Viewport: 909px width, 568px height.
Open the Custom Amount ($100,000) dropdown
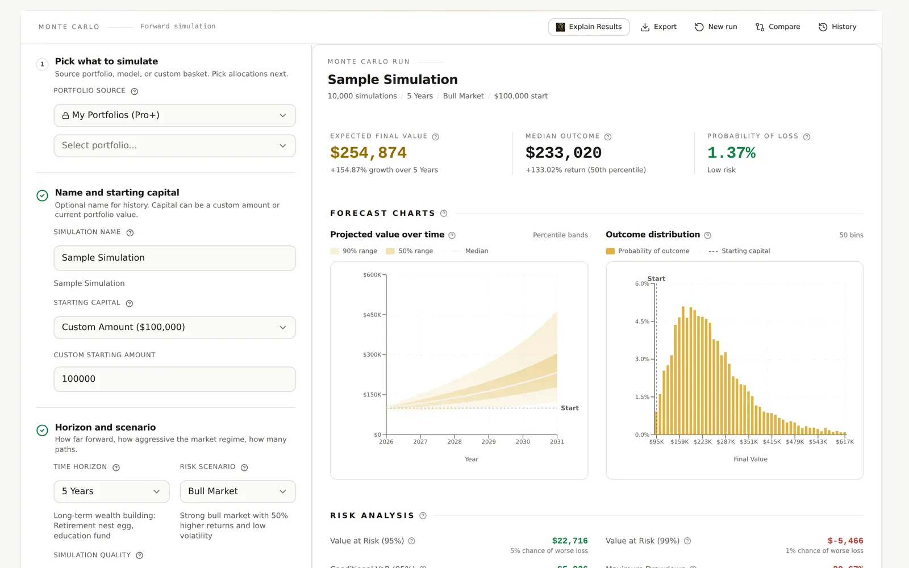(174, 327)
